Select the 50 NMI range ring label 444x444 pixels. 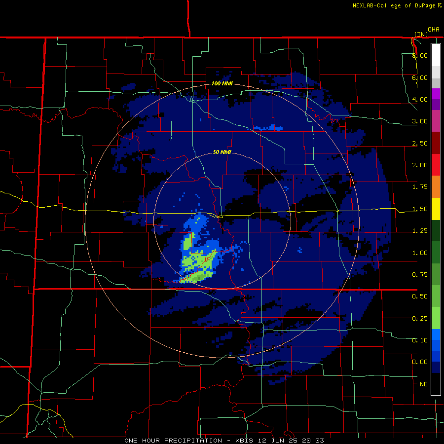click(x=222, y=152)
